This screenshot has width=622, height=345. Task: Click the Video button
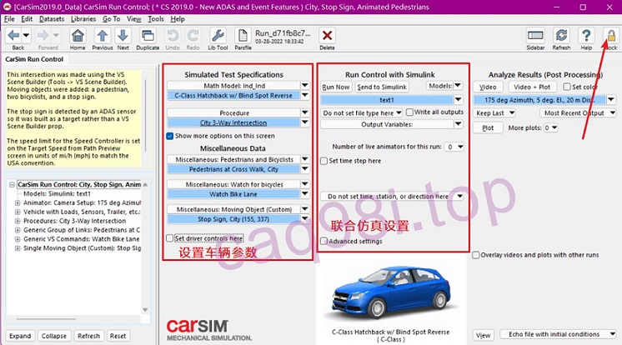coord(488,87)
